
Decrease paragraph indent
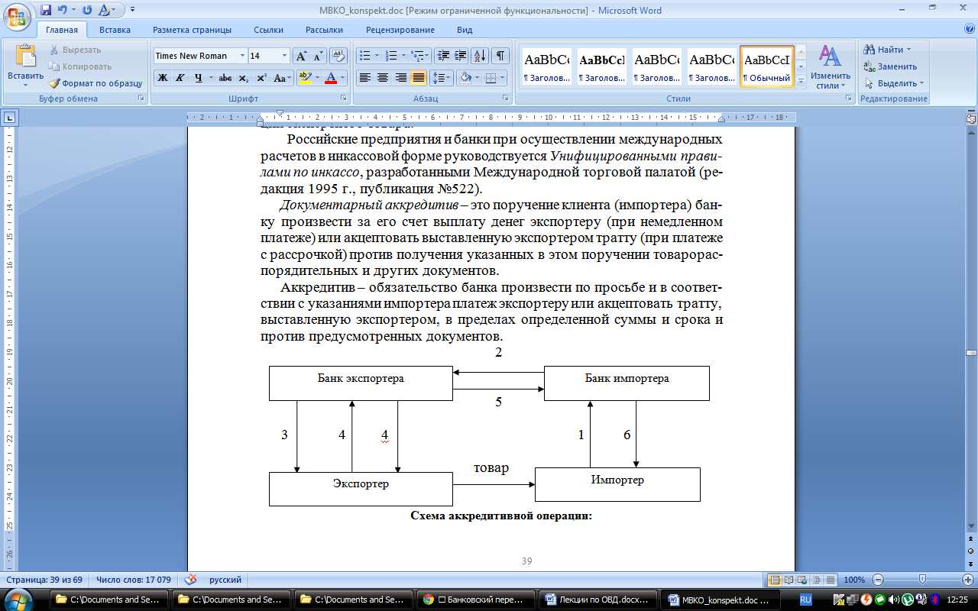point(443,56)
